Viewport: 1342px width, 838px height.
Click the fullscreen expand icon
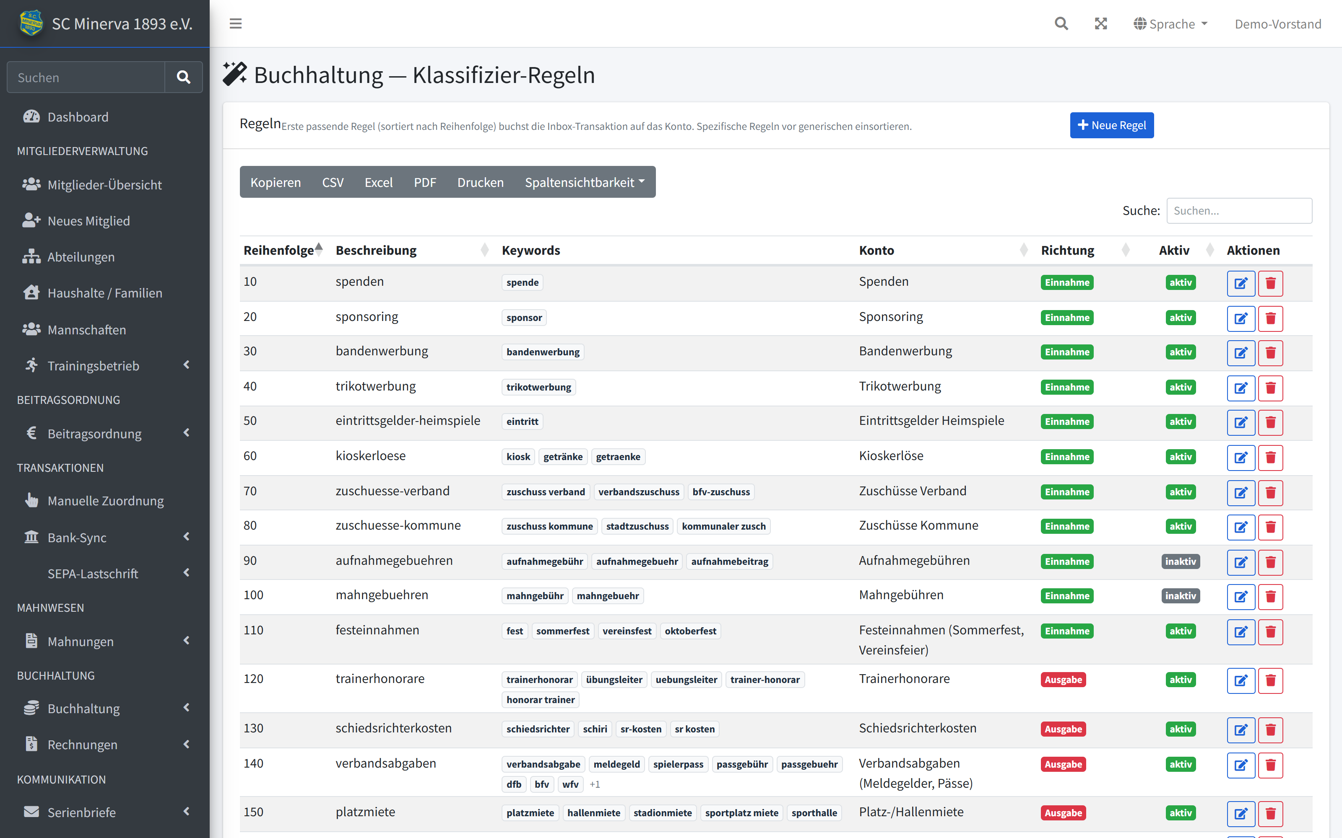pos(1101,23)
